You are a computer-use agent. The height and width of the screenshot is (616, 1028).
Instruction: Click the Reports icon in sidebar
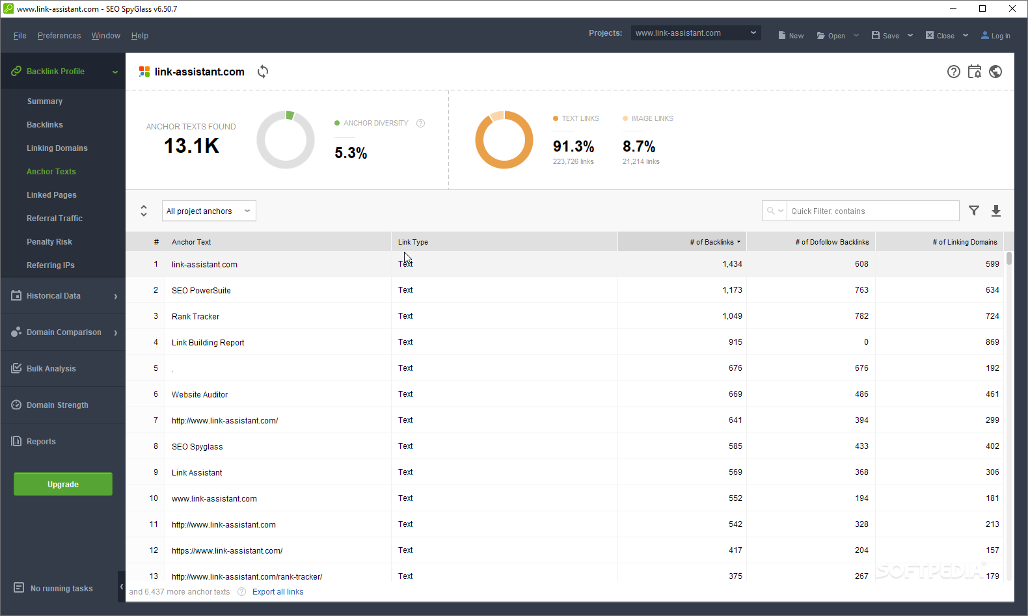(16, 441)
